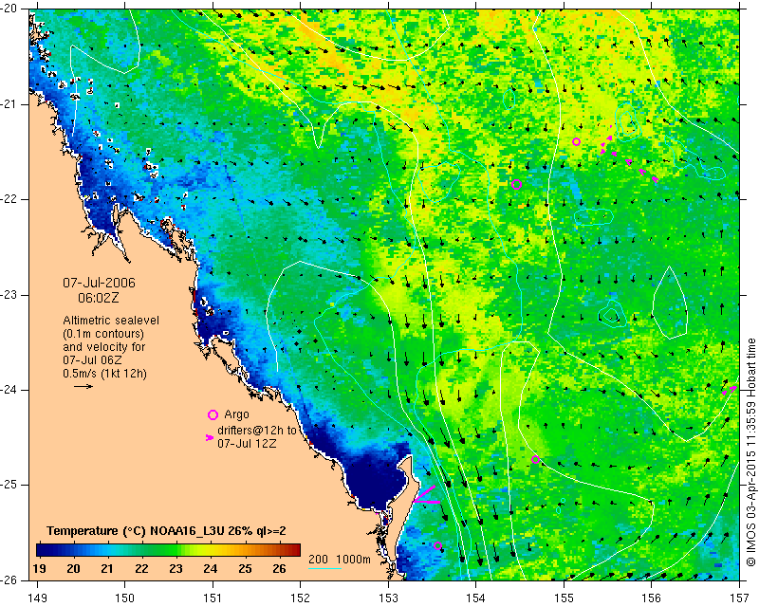Click the "Altimetric sealevel" label
Screen dimensions: 759x607
pyautogui.click(x=111, y=321)
